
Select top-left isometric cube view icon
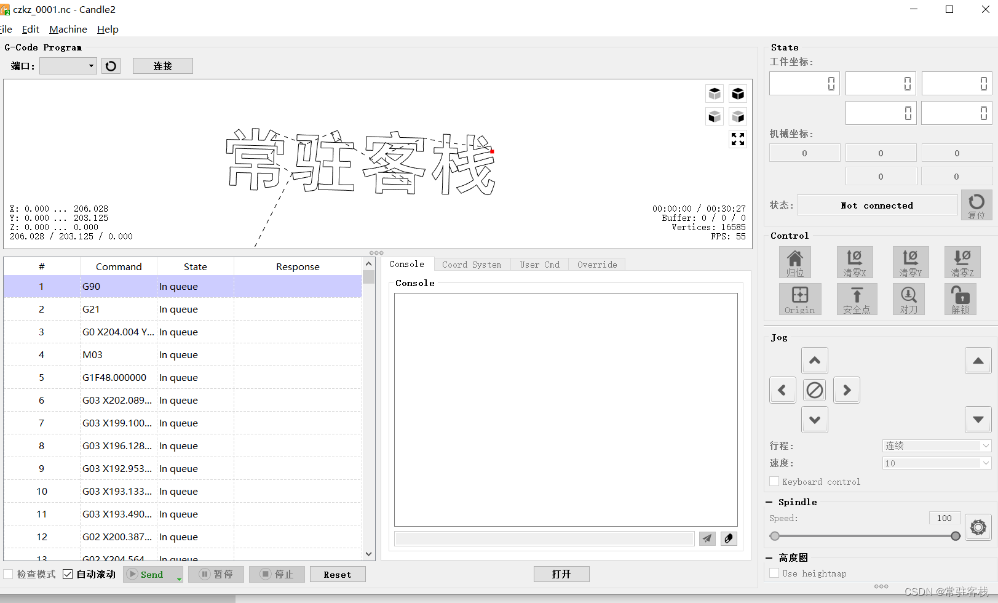click(x=715, y=94)
